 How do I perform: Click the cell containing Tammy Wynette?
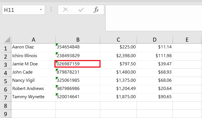point(33,97)
